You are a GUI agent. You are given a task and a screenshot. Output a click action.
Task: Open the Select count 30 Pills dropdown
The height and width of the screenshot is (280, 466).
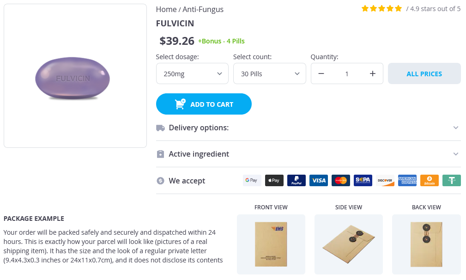270,74
